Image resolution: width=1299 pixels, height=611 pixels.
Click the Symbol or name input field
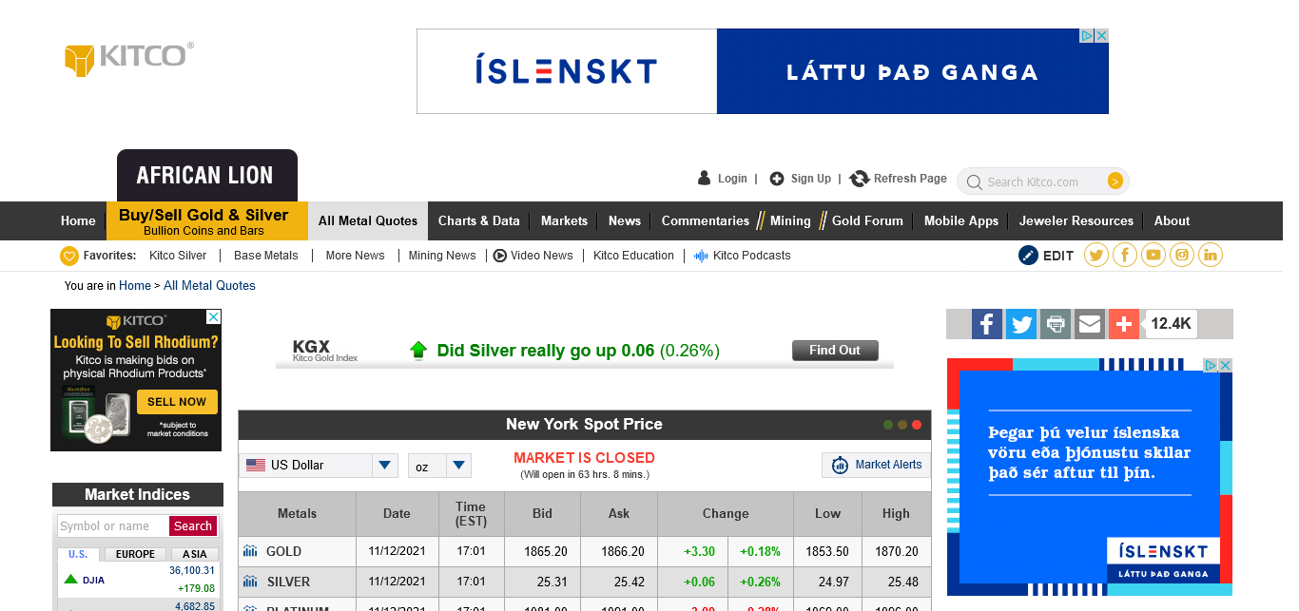pos(112,526)
